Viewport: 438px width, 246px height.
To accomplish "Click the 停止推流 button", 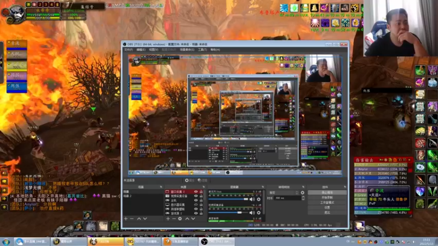I will [327, 192].
